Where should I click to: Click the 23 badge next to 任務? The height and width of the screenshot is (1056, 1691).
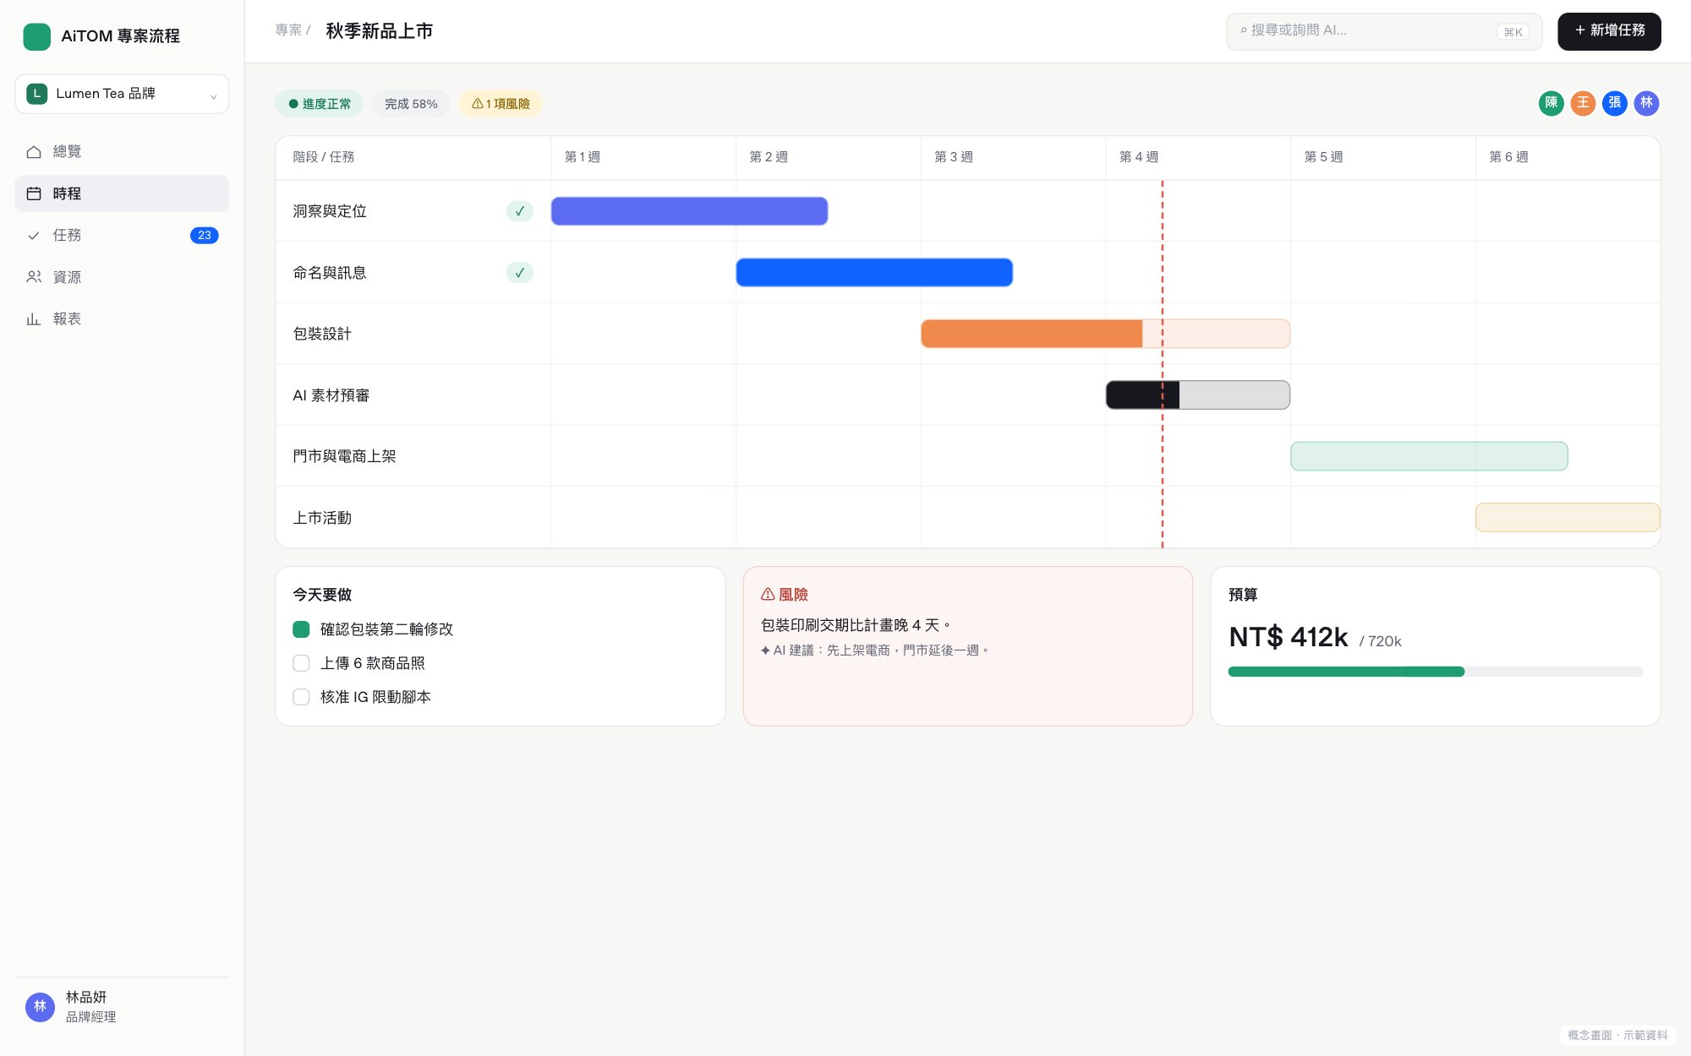205,235
